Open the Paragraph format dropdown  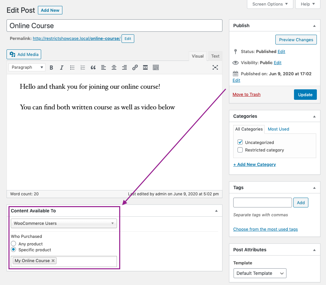27,67
